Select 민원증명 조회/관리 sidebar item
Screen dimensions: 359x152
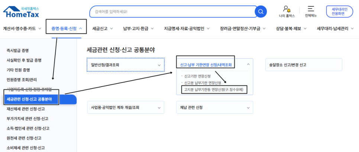click(22, 80)
